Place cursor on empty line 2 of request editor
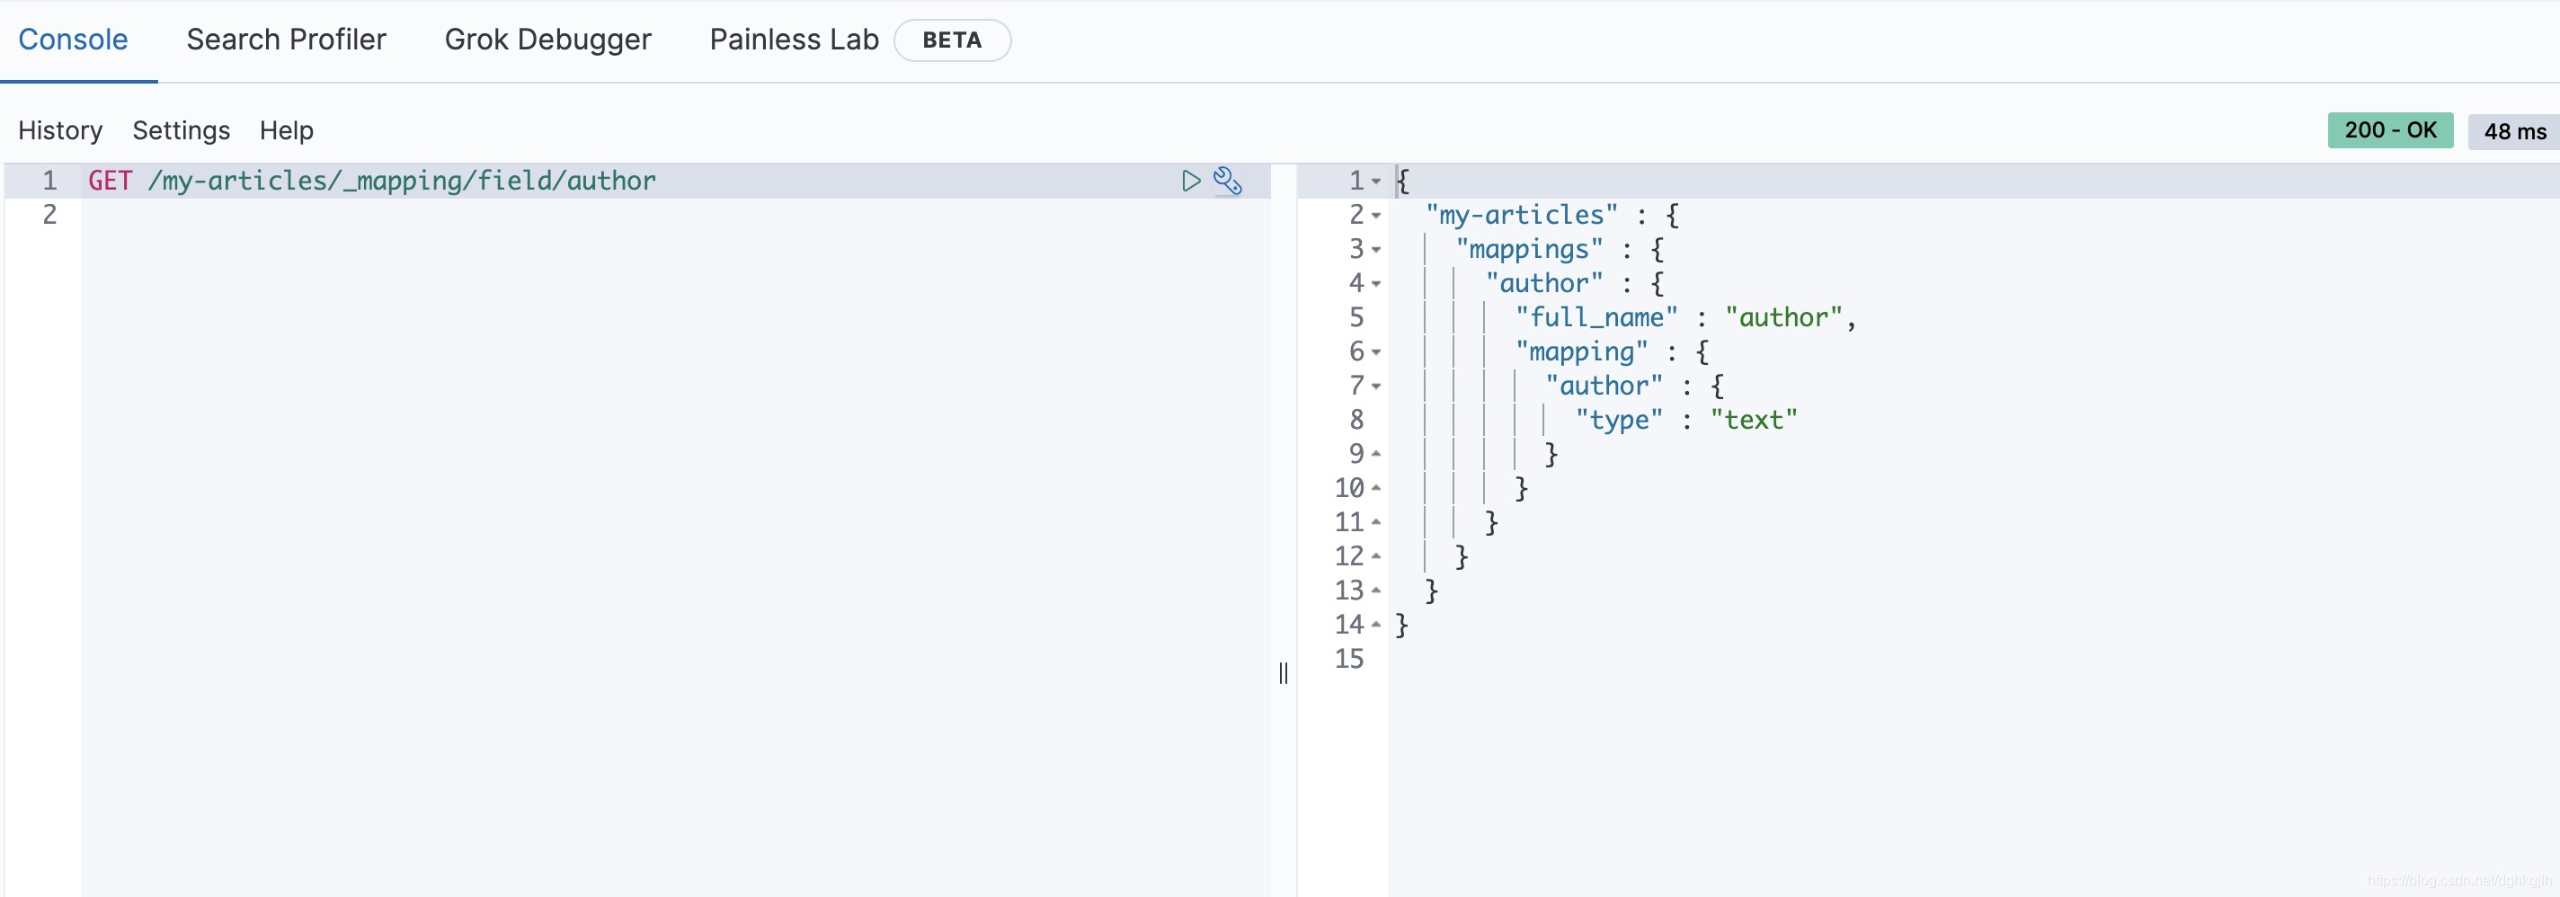2560x897 pixels. [x=676, y=215]
